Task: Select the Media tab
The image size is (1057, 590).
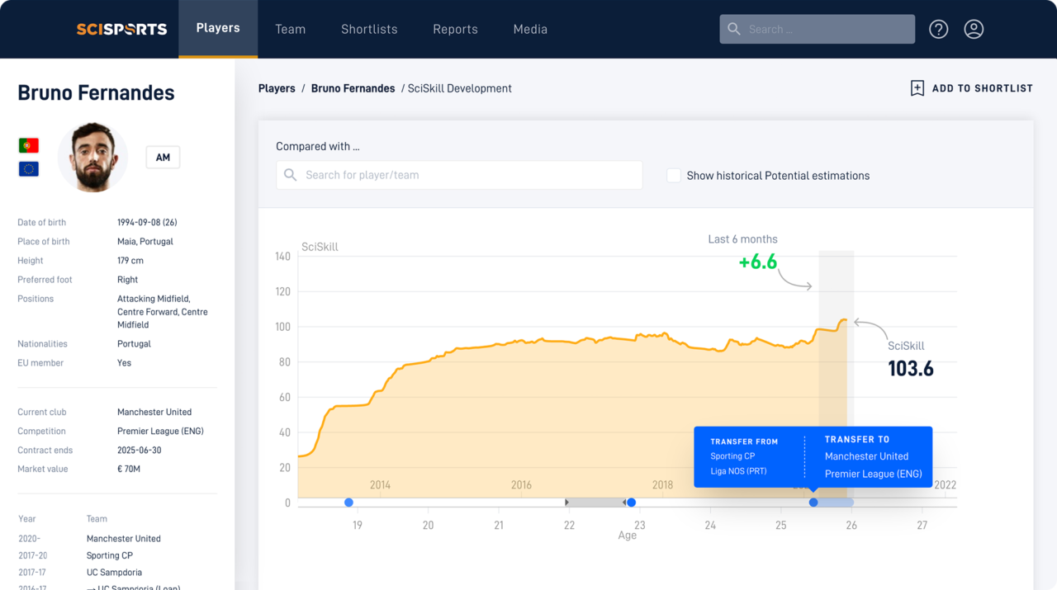Action: point(530,29)
